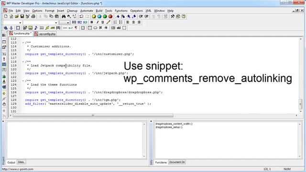Viewport: 306px width, 172px height.
Task: Click the yellow ball toolbar icon
Action: [x=94, y=16]
